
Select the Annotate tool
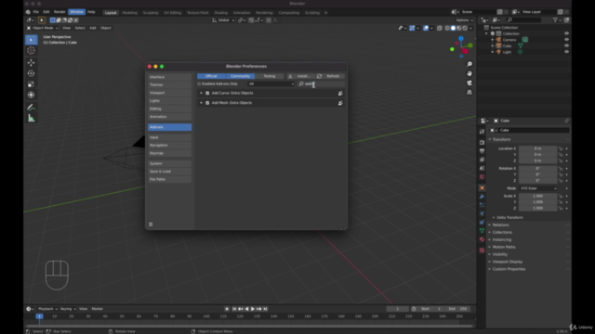(31, 108)
